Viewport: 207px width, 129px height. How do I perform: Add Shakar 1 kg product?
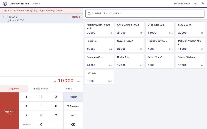point(130,61)
